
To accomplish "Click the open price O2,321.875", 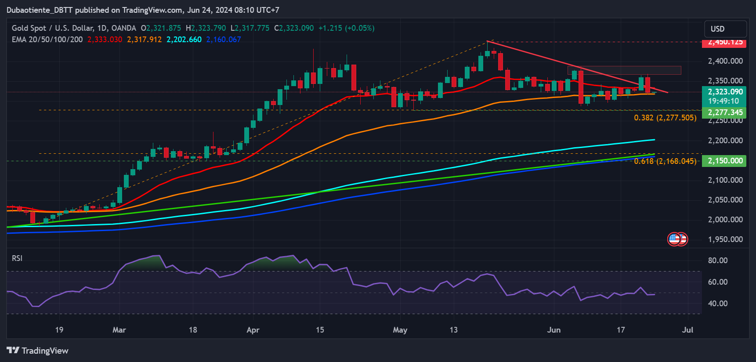I will coord(161,28).
